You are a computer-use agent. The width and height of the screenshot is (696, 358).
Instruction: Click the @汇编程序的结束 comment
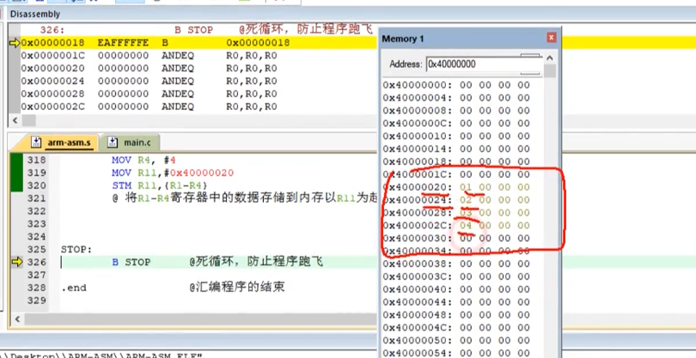tap(237, 288)
